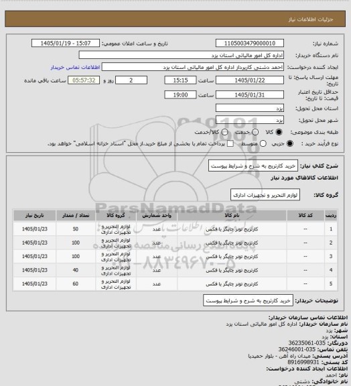
Task: Click the گروه کالا field لوازم التحریر
Action: [x=265, y=195]
